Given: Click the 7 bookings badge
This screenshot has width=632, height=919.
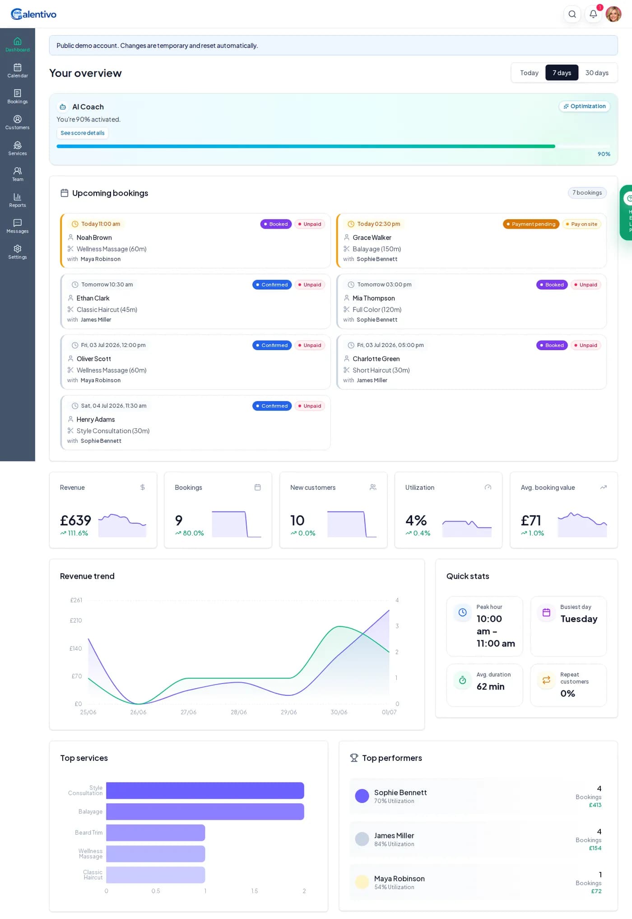Looking at the screenshot, I should point(587,192).
